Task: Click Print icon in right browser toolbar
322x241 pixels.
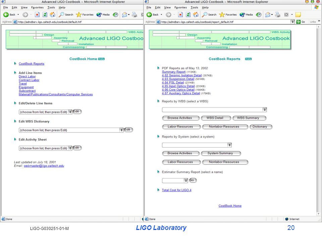Action: 277,14
